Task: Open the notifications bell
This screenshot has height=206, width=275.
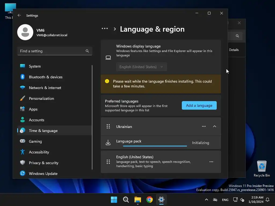Action: tap(268, 200)
